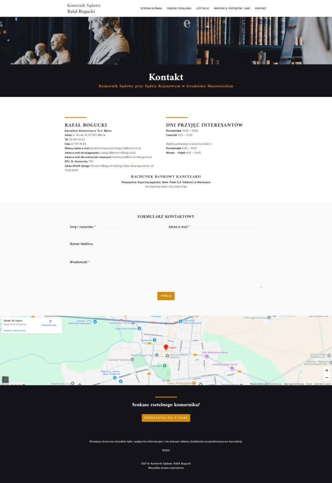Click the red Rynek 18 map pin
This screenshot has height=483, width=332.
166,347
